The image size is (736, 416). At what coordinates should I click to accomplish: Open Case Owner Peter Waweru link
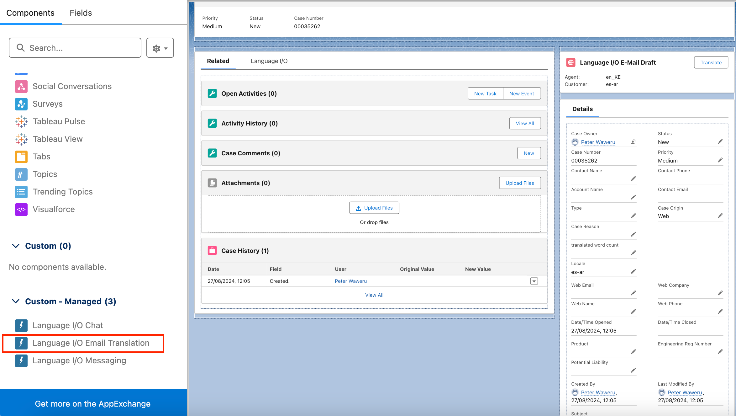pos(598,142)
